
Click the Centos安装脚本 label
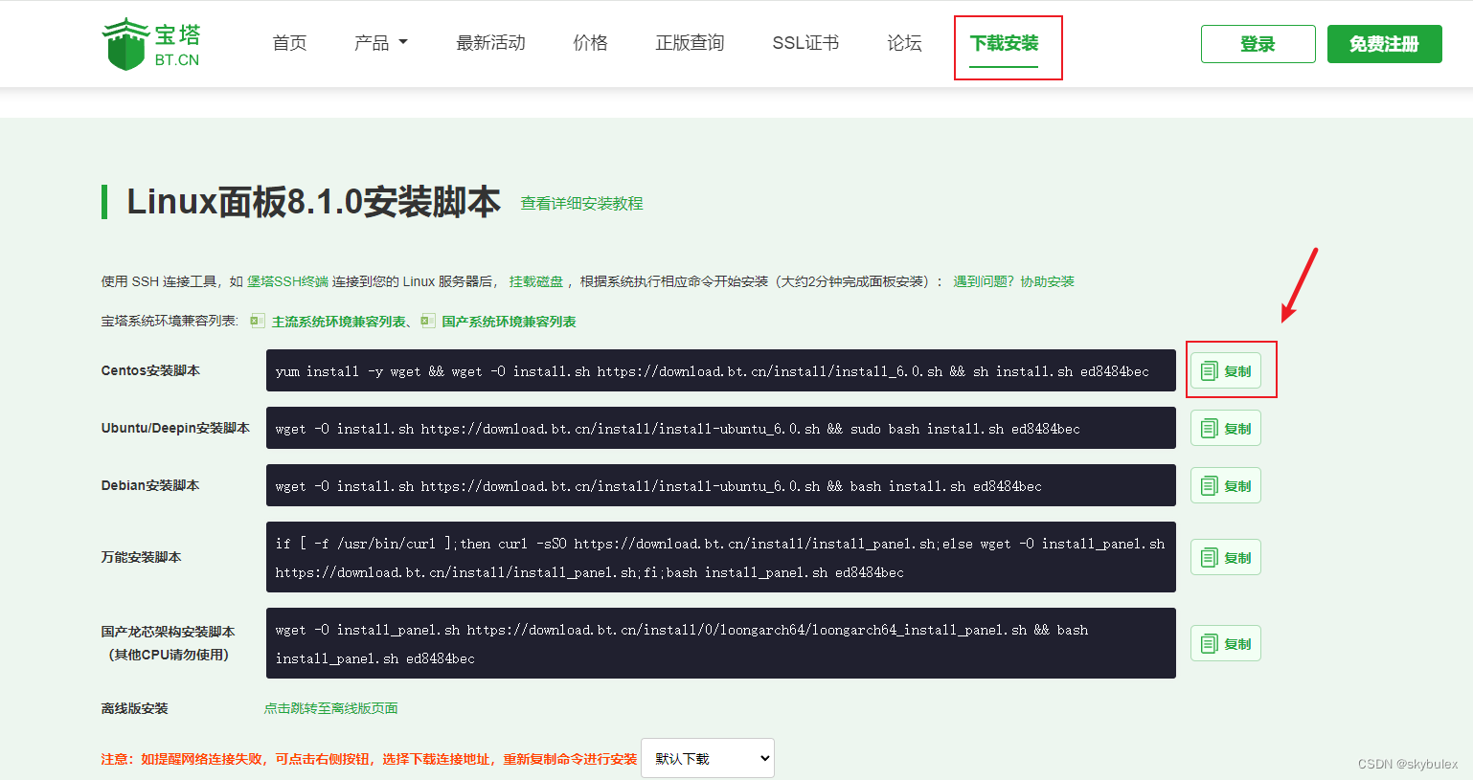tap(150, 370)
